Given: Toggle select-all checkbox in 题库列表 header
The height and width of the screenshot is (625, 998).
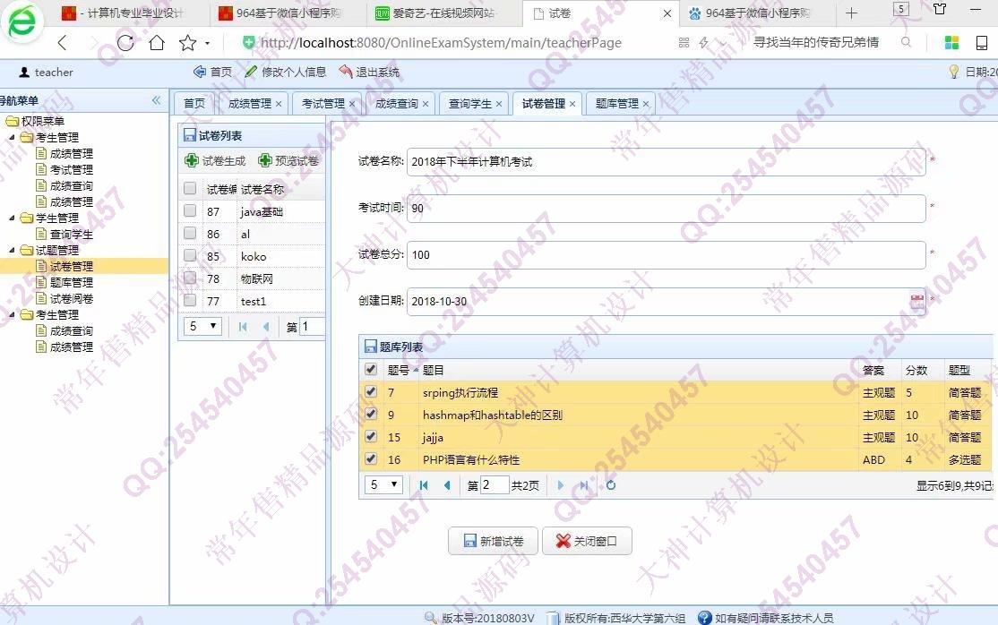Looking at the screenshot, I should click(x=370, y=369).
